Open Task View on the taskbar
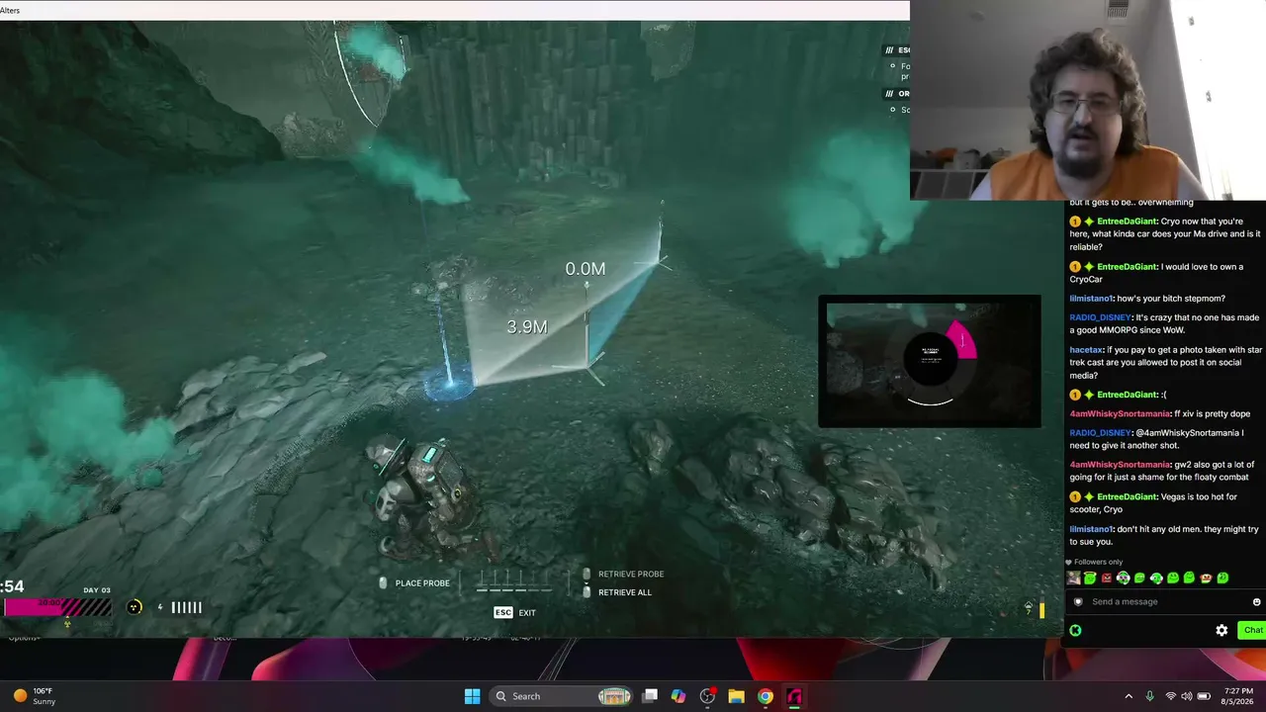 click(650, 696)
